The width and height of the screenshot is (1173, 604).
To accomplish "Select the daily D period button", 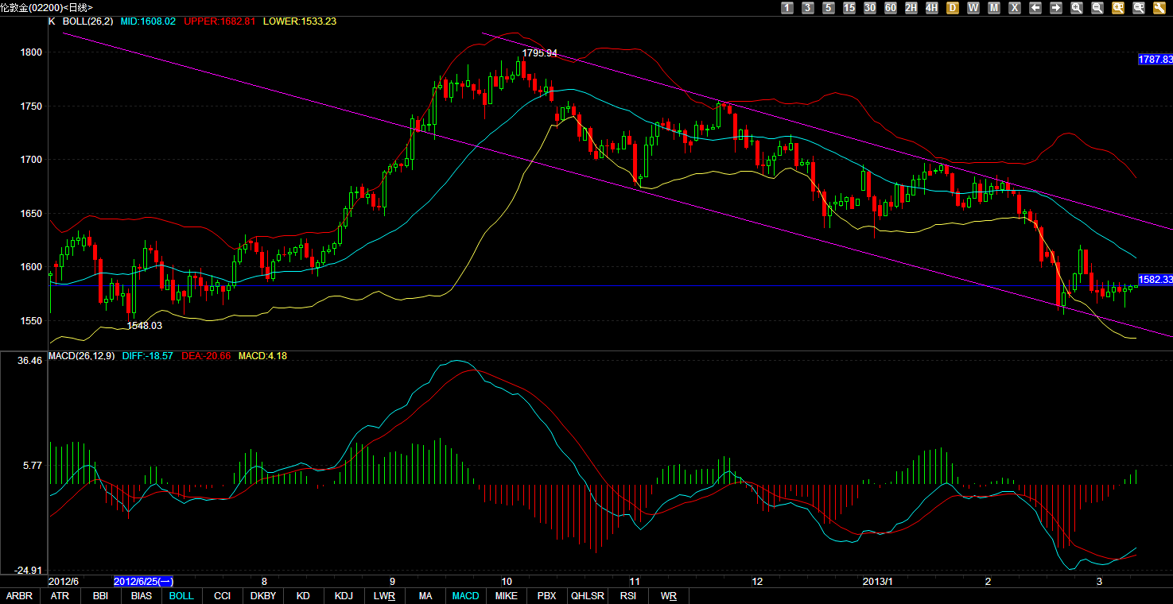I will click(953, 7).
